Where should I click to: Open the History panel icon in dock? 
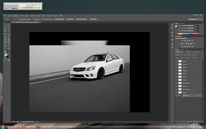172,25
